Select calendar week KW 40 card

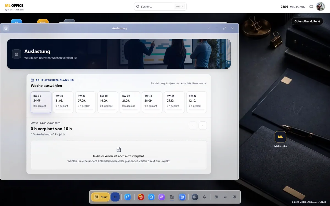pyautogui.click(x=152, y=102)
